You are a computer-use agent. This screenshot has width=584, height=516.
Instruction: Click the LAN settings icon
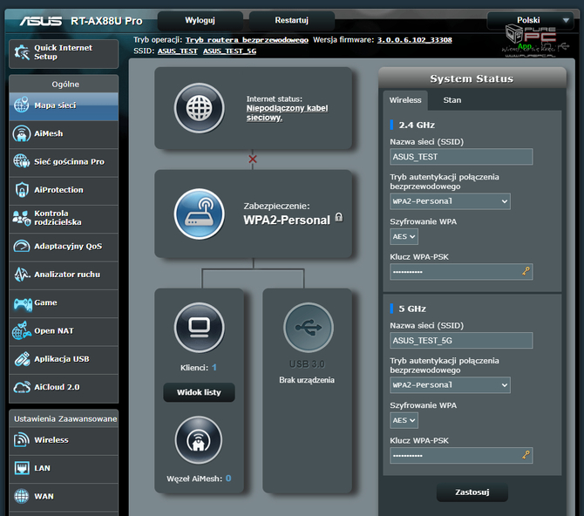pos(22,468)
